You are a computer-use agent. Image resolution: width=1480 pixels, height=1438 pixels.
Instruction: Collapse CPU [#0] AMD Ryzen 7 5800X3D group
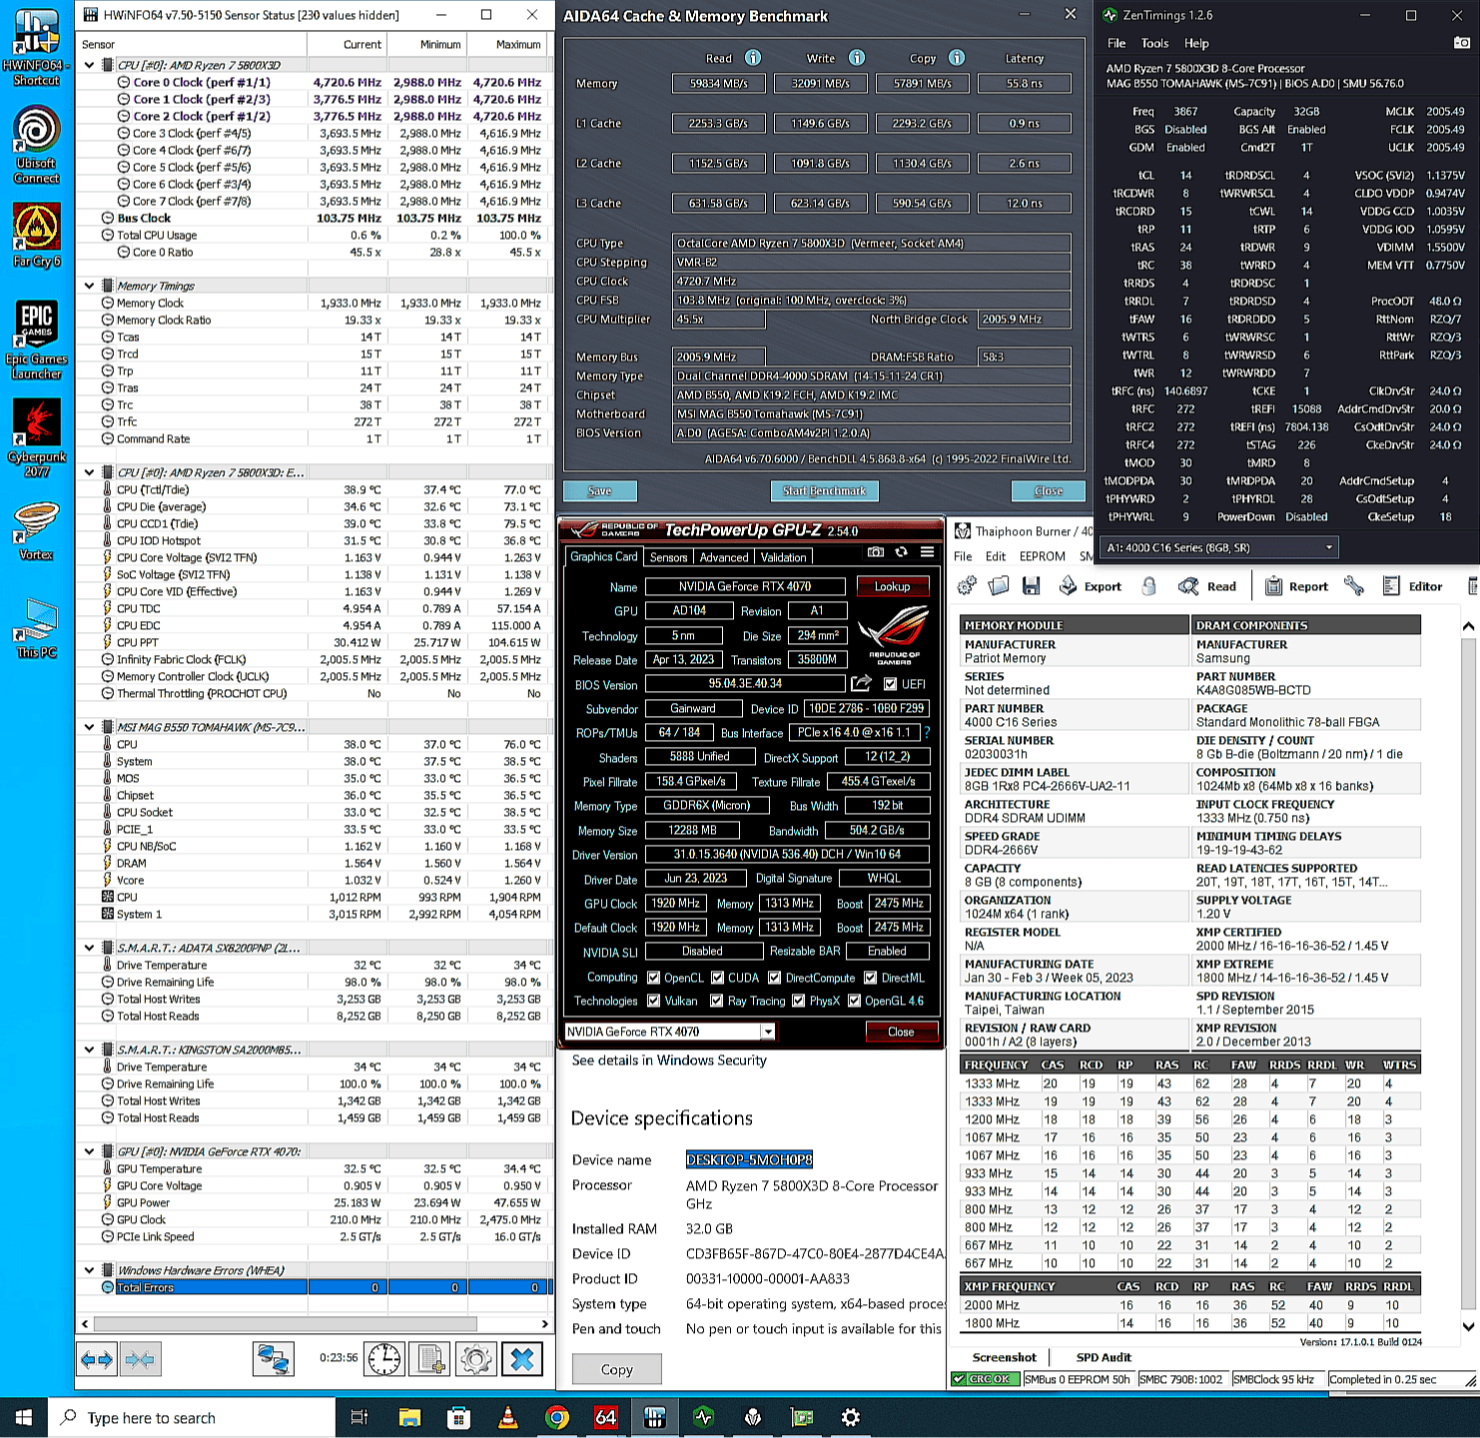pos(90,65)
